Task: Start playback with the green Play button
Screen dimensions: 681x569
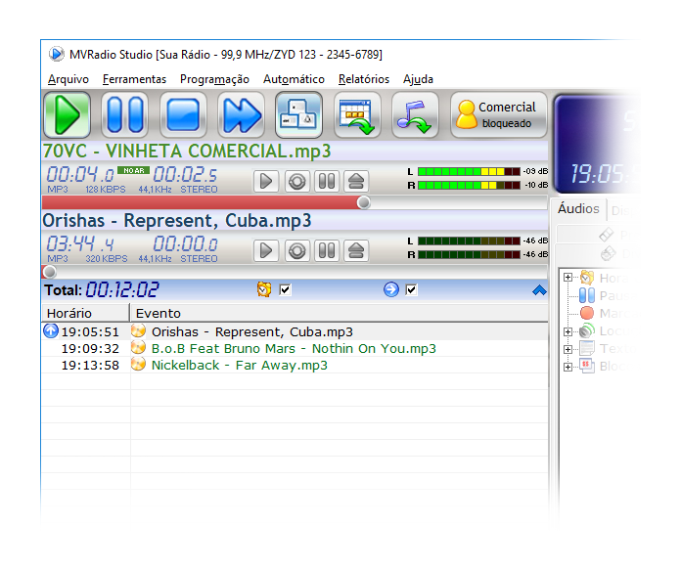Action: [67, 115]
